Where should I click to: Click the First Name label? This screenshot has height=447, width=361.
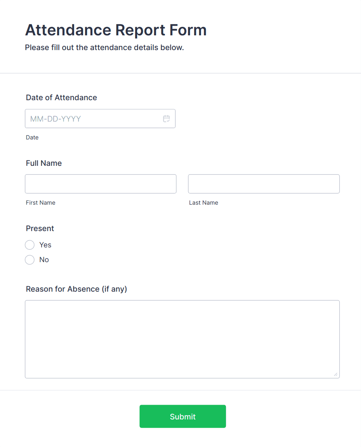(40, 202)
